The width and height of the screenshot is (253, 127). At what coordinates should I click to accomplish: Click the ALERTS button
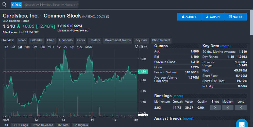point(189,17)
